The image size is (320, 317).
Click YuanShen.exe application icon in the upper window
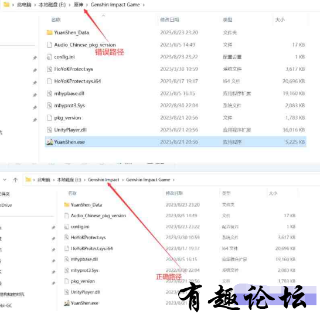point(50,142)
